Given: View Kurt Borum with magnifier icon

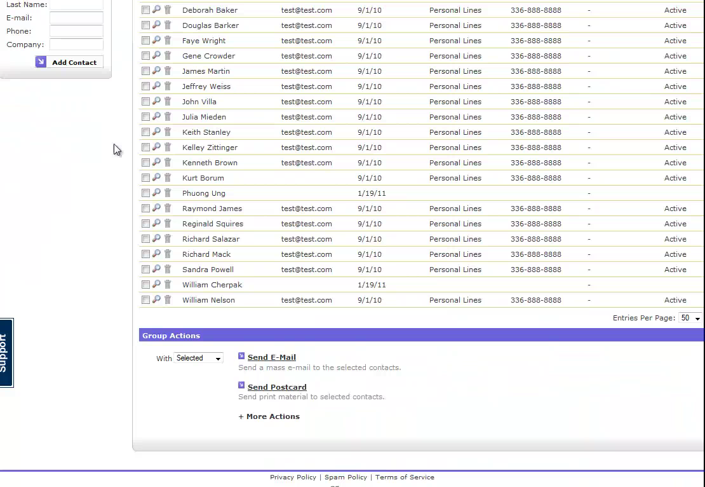Looking at the screenshot, I should [x=156, y=178].
